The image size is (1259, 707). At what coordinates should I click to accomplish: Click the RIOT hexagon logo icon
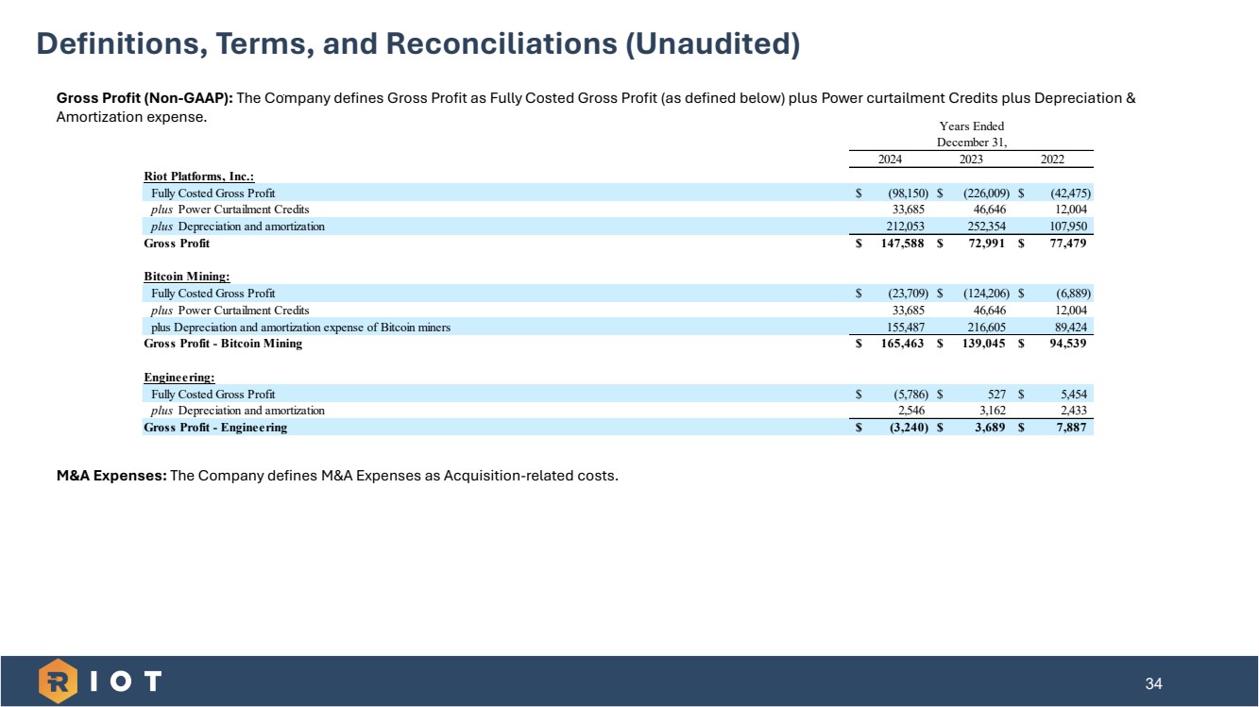click(58, 681)
